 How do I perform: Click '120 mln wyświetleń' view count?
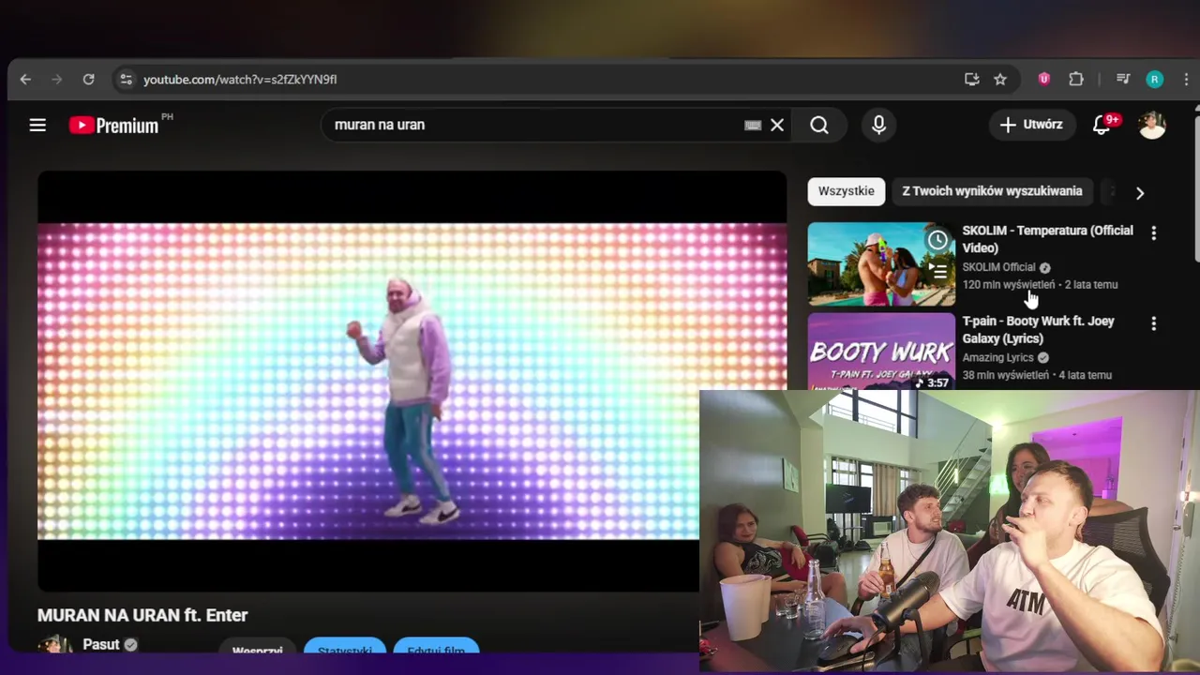click(x=1008, y=285)
